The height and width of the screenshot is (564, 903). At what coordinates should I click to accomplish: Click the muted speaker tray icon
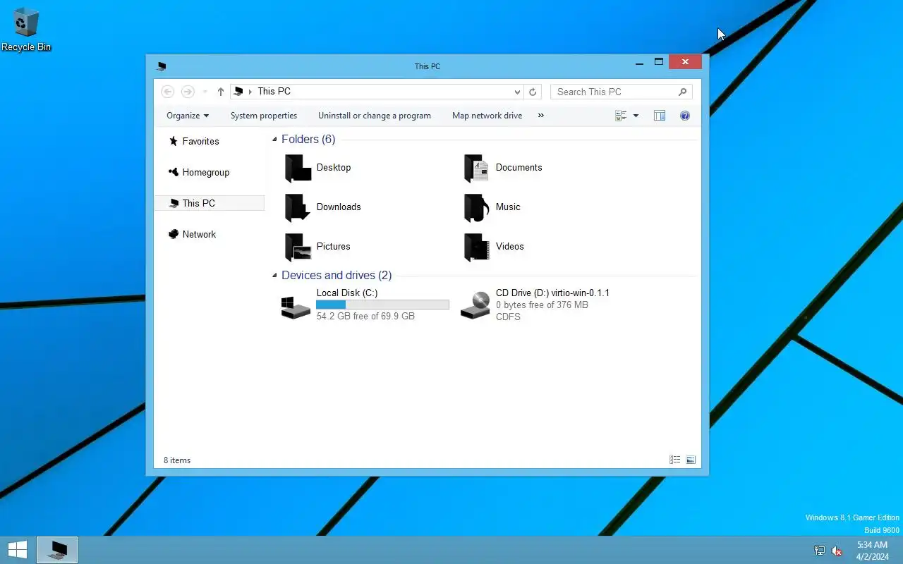pyautogui.click(x=837, y=551)
